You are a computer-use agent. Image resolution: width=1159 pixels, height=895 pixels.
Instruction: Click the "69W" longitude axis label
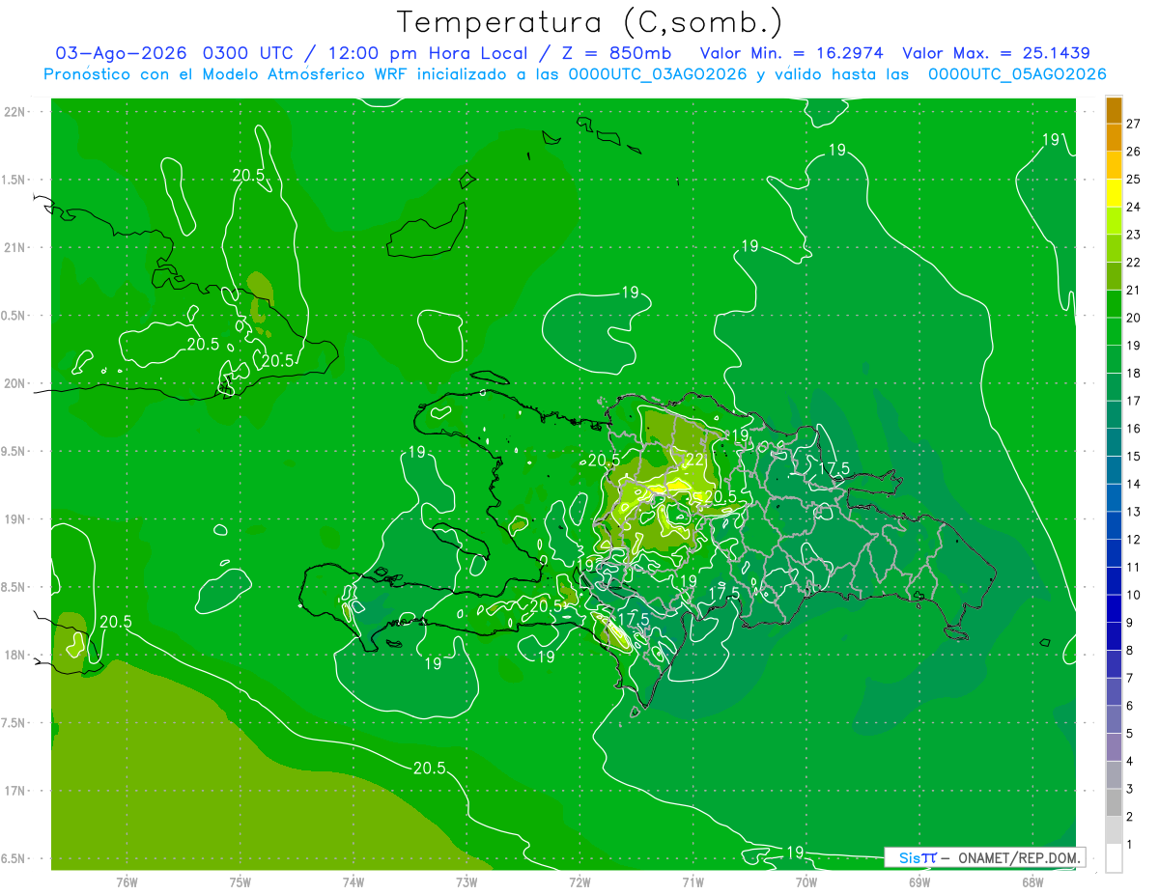click(919, 882)
